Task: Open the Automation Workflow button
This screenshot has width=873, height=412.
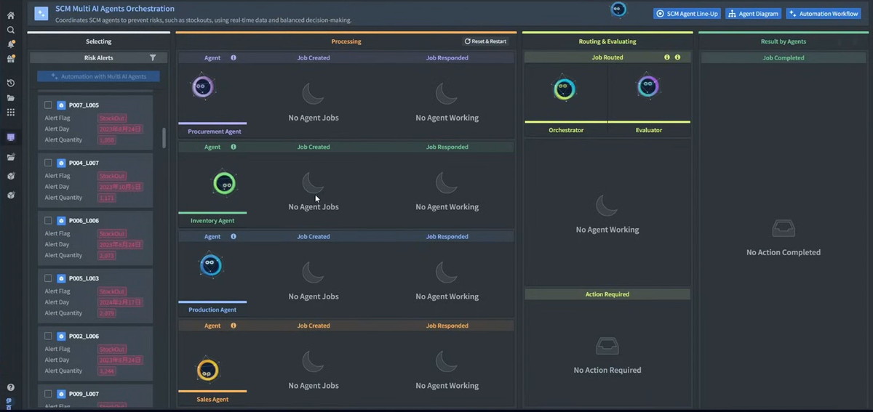Action: pyautogui.click(x=824, y=13)
